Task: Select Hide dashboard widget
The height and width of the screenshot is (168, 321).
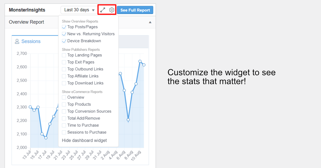Action: 84,140
